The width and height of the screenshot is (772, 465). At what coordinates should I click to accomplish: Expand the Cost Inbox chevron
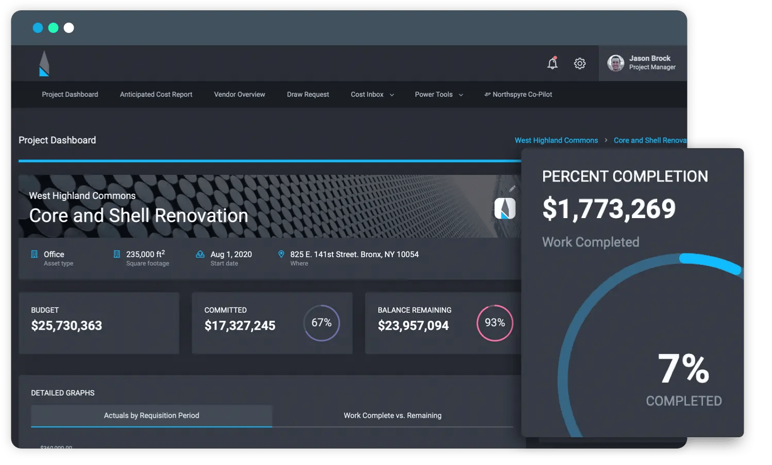click(392, 95)
